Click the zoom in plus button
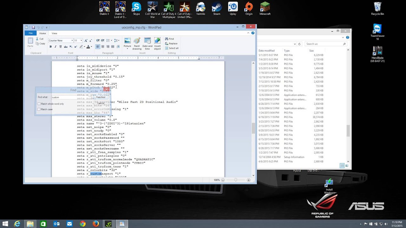Screen dimensions: 406x228 tap(249, 180)
